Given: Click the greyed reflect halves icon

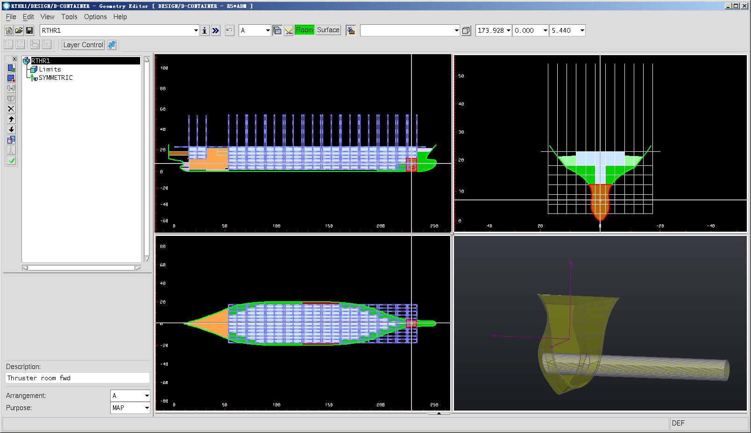Looking at the screenshot, I should 11,88.
